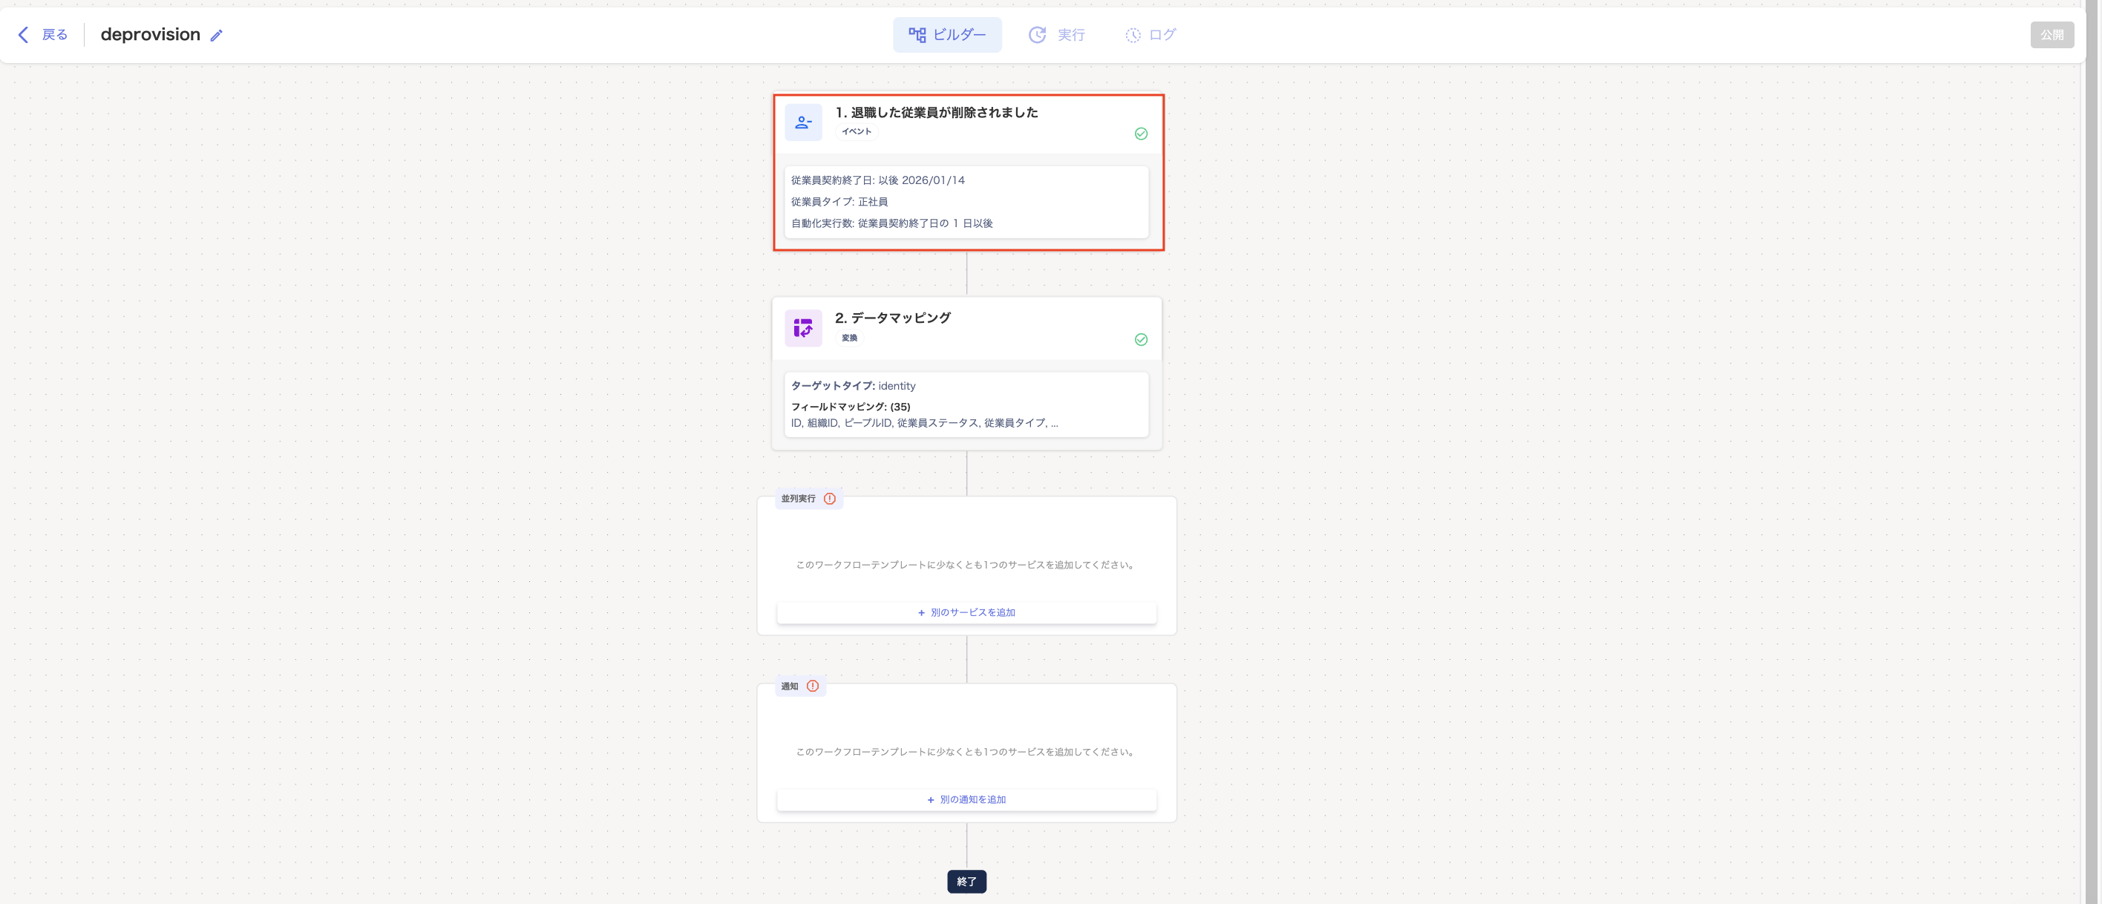This screenshot has height=904, width=2102.
Task: Click warning icon next to 並列実行
Action: [x=829, y=499]
